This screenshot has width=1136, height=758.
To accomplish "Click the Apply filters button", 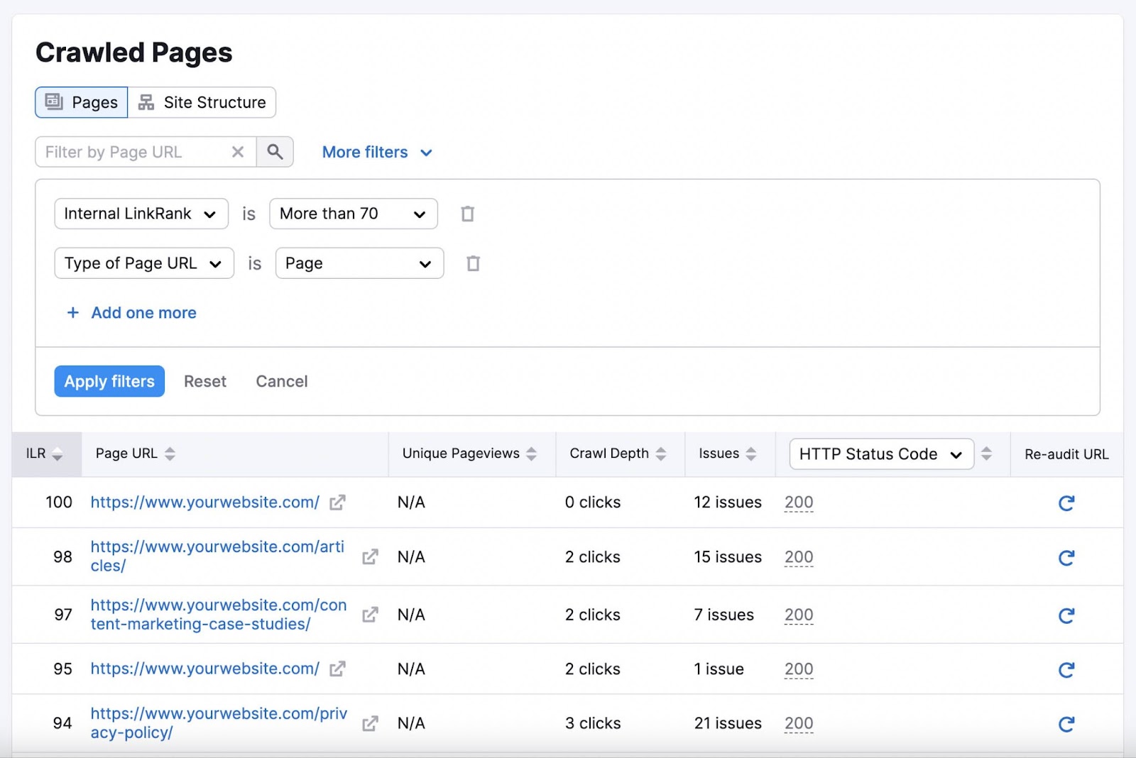I will tap(109, 381).
